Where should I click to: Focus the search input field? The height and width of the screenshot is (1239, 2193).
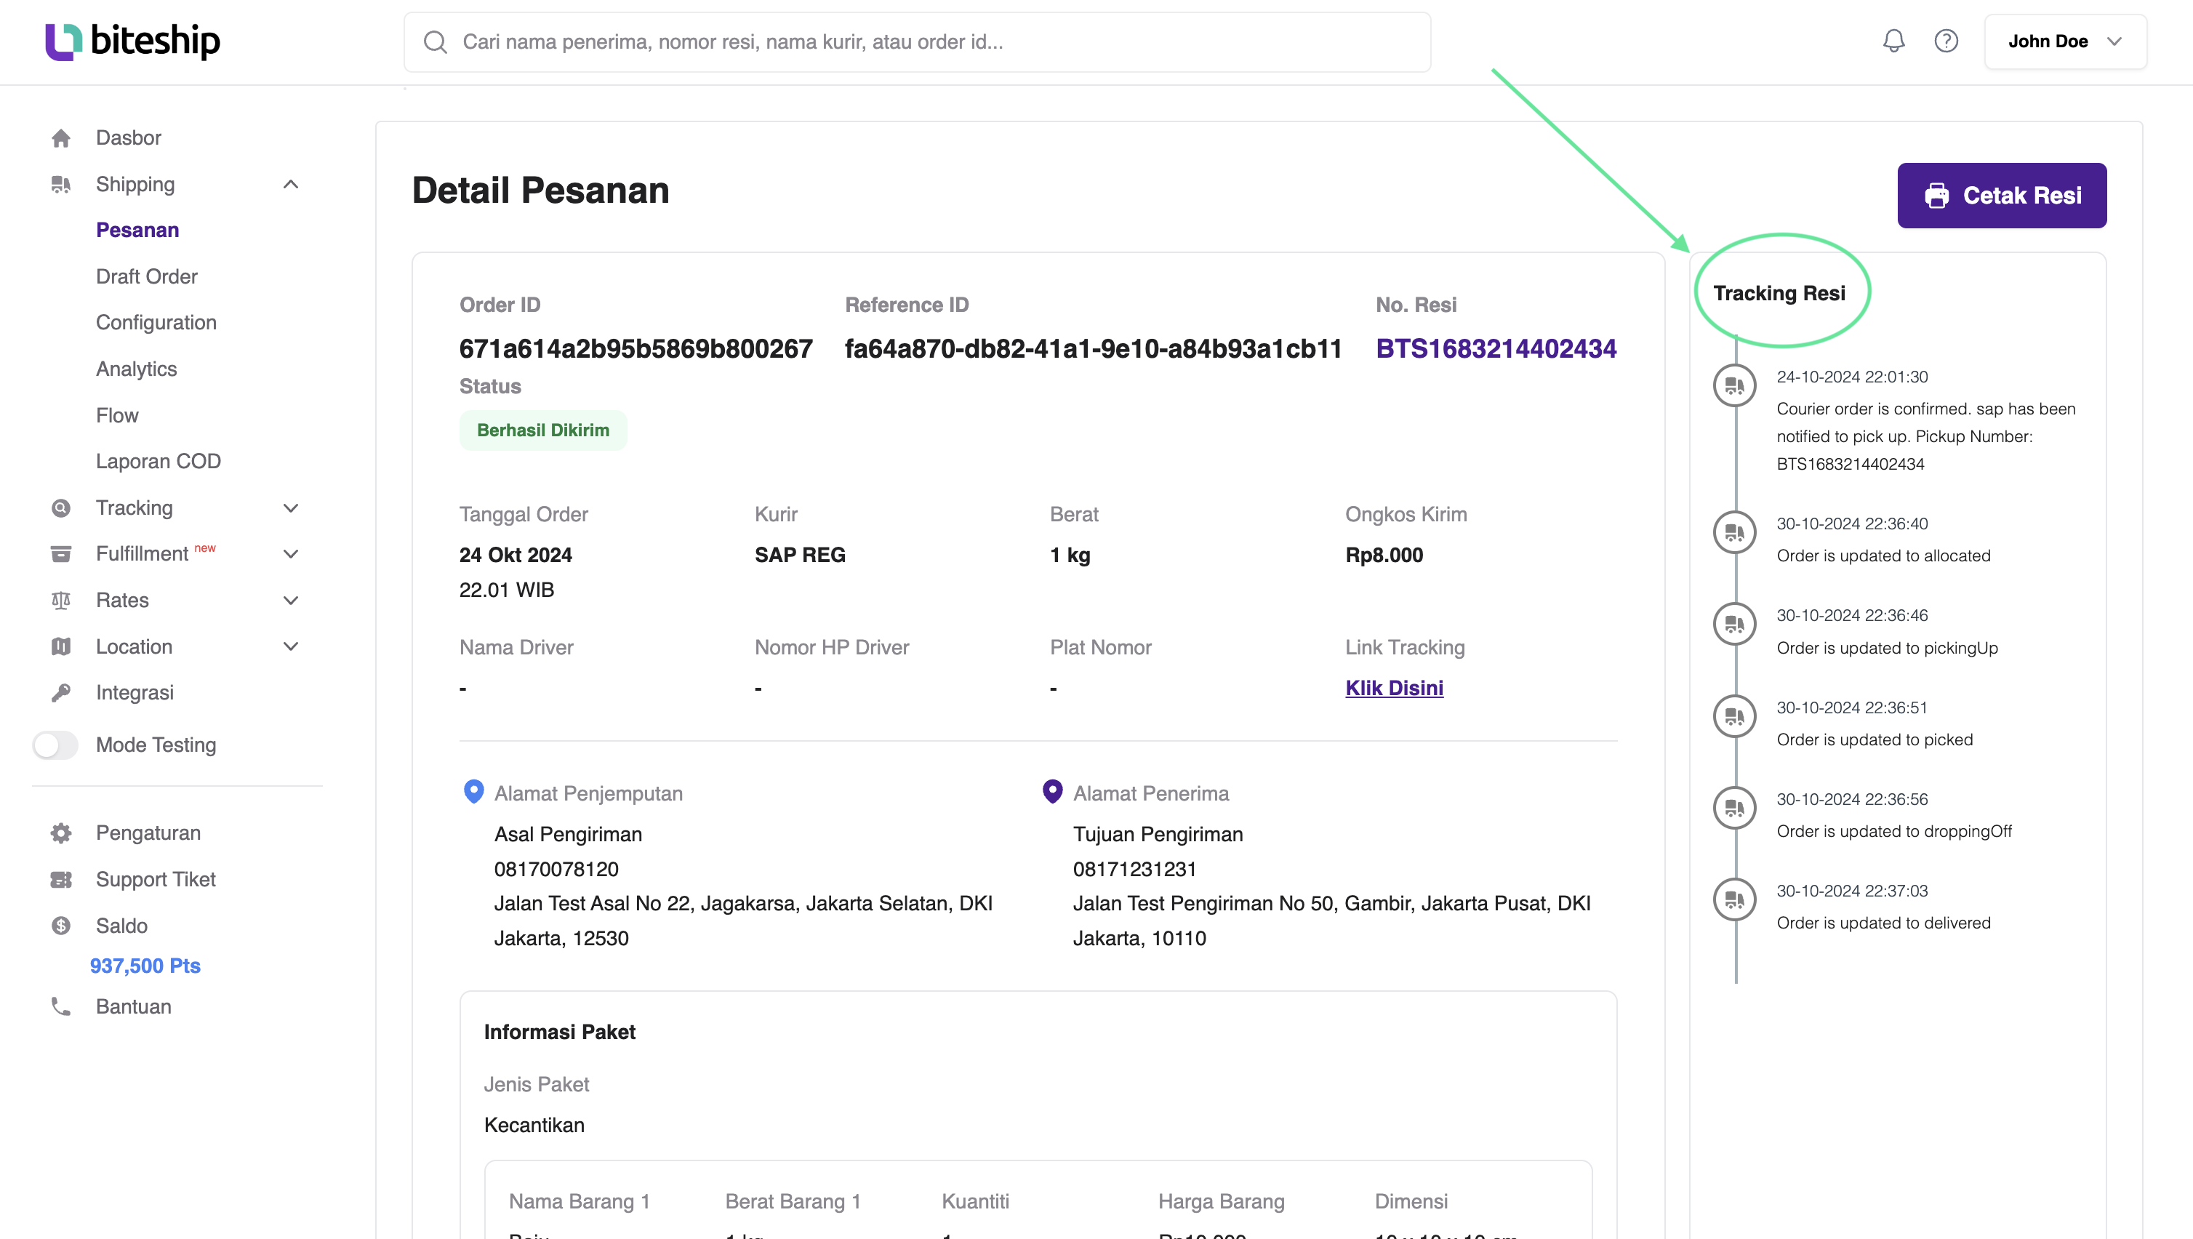click(917, 41)
